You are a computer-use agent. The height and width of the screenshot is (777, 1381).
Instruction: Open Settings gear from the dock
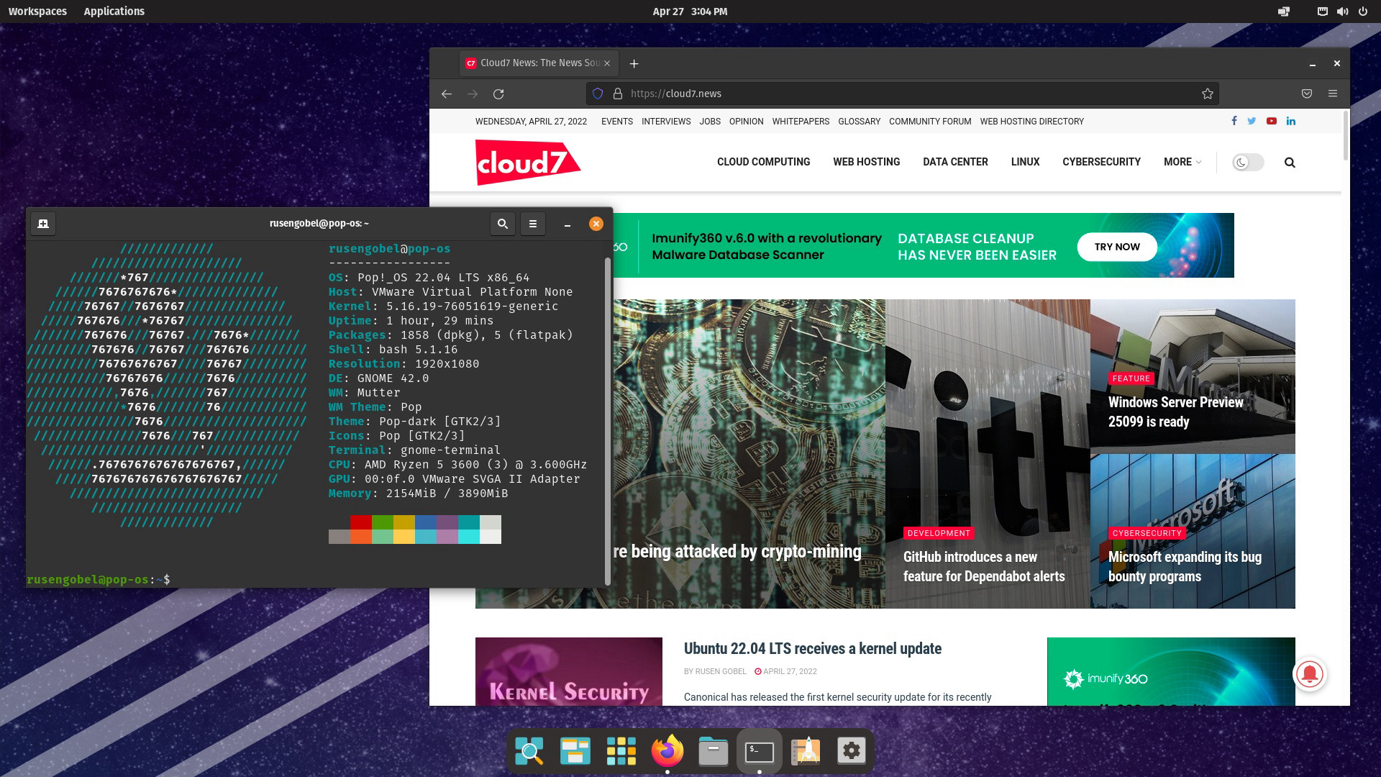(852, 751)
